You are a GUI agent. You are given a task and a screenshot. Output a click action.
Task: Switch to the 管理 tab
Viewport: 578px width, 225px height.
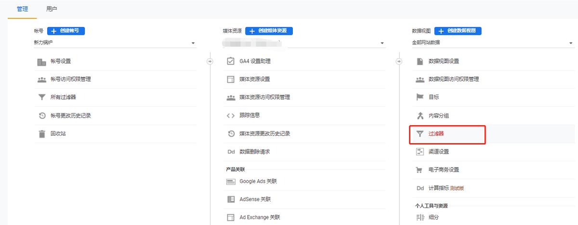(22, 9)
